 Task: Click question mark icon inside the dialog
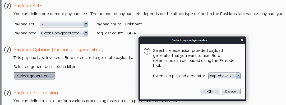coord(147,51)
